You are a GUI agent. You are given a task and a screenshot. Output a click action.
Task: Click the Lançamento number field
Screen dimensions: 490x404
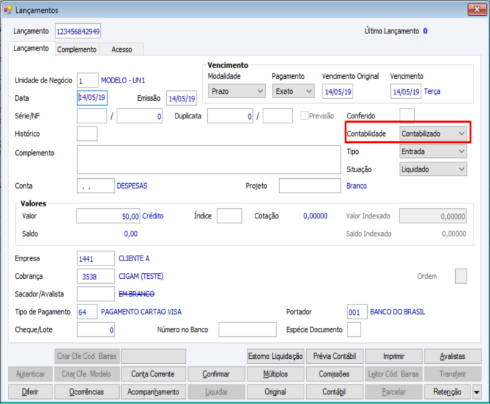click(78, 31)
